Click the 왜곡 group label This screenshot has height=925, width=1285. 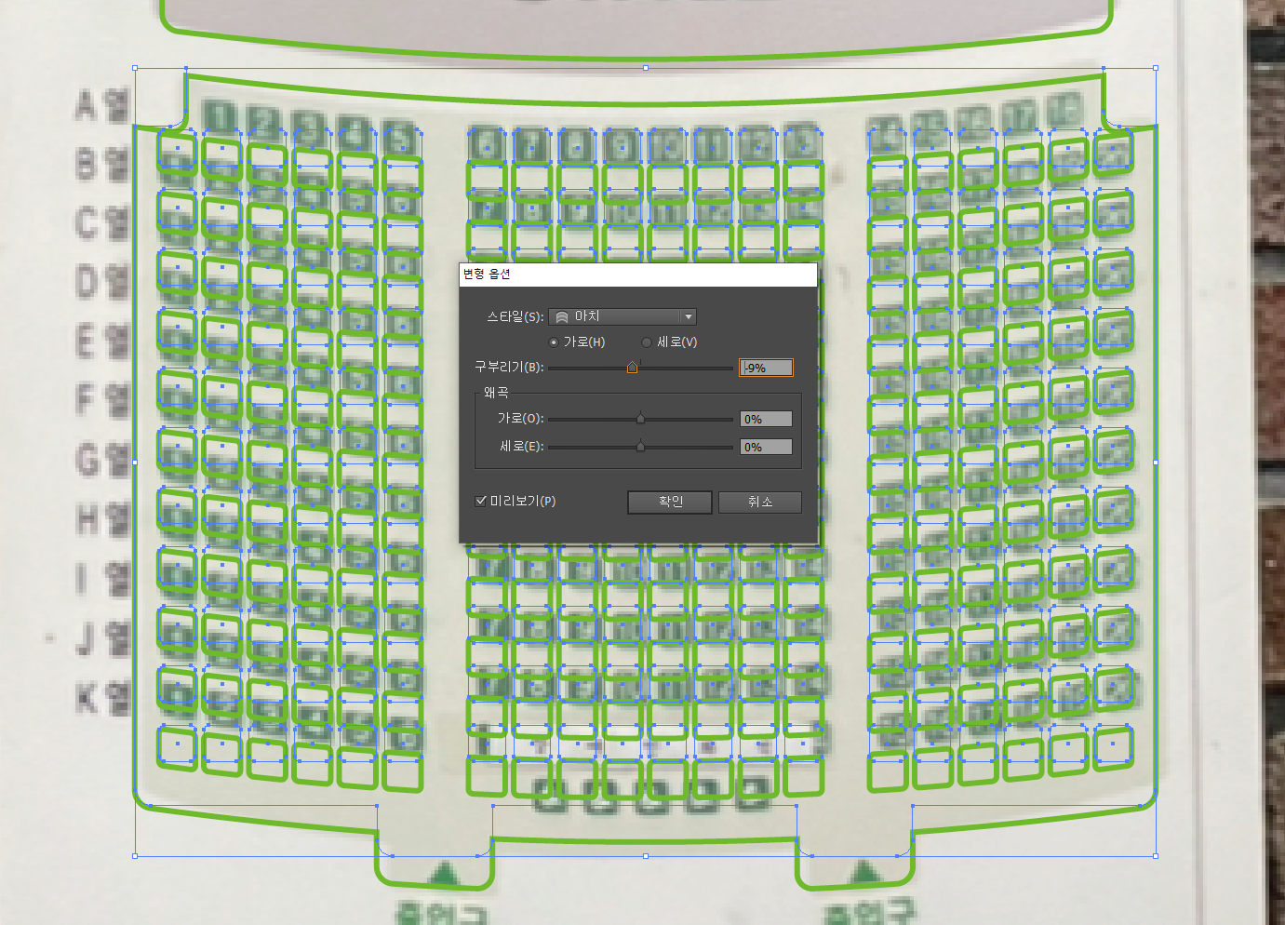496,393
